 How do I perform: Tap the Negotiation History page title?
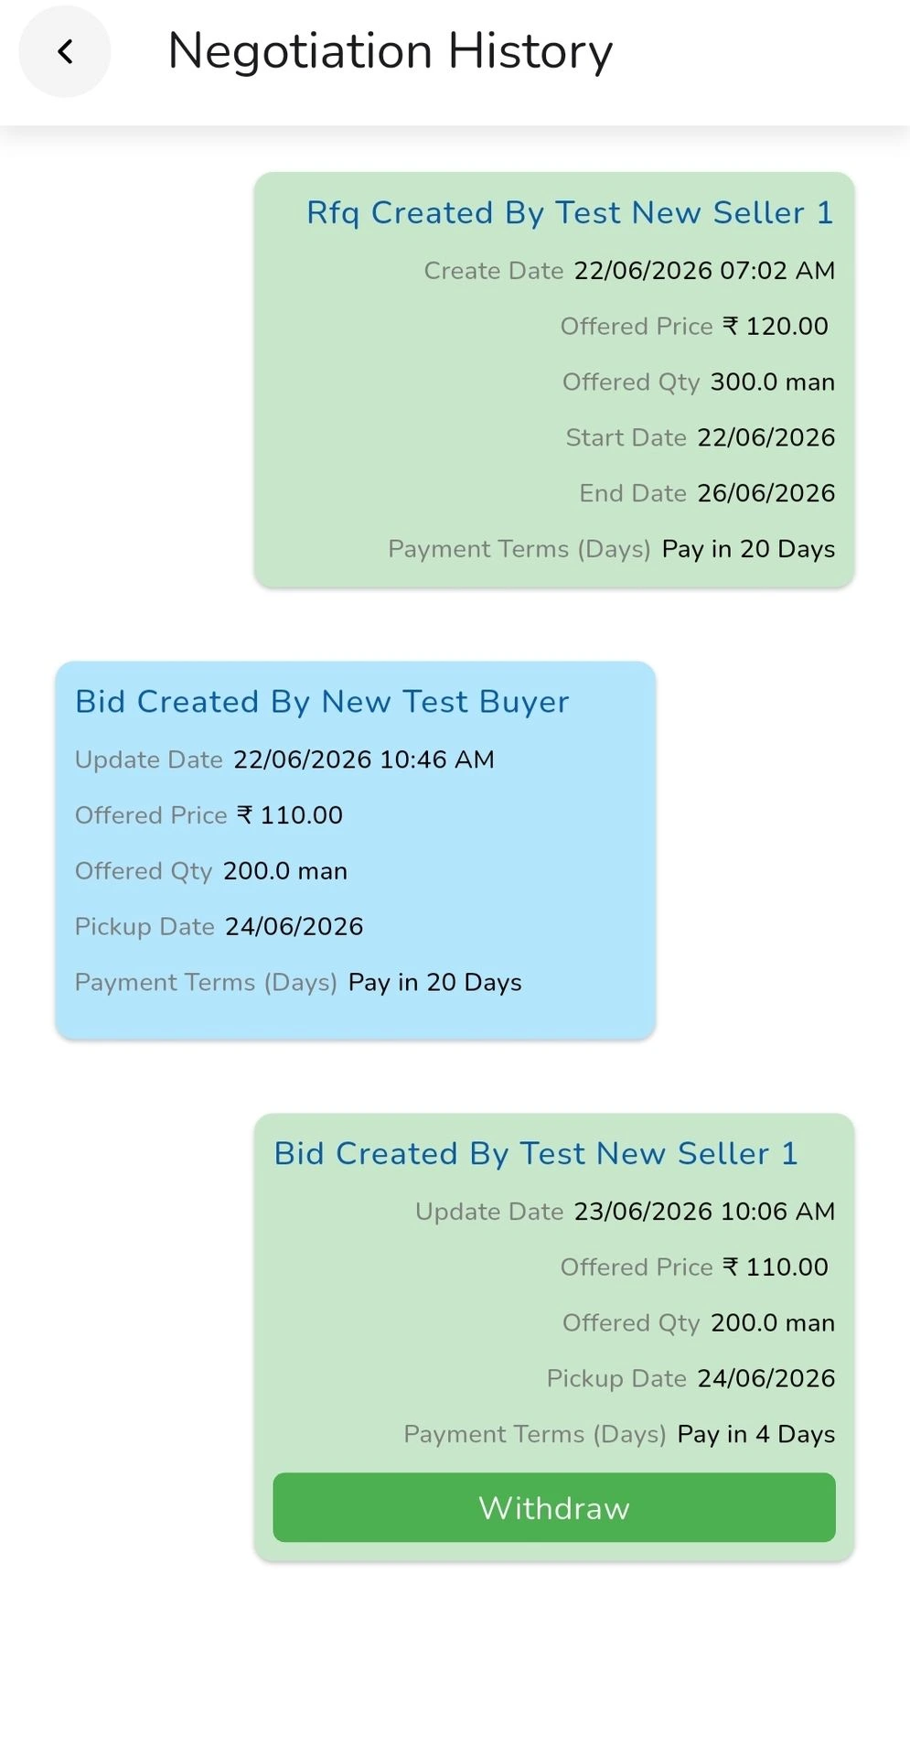[x=391, y=51]
